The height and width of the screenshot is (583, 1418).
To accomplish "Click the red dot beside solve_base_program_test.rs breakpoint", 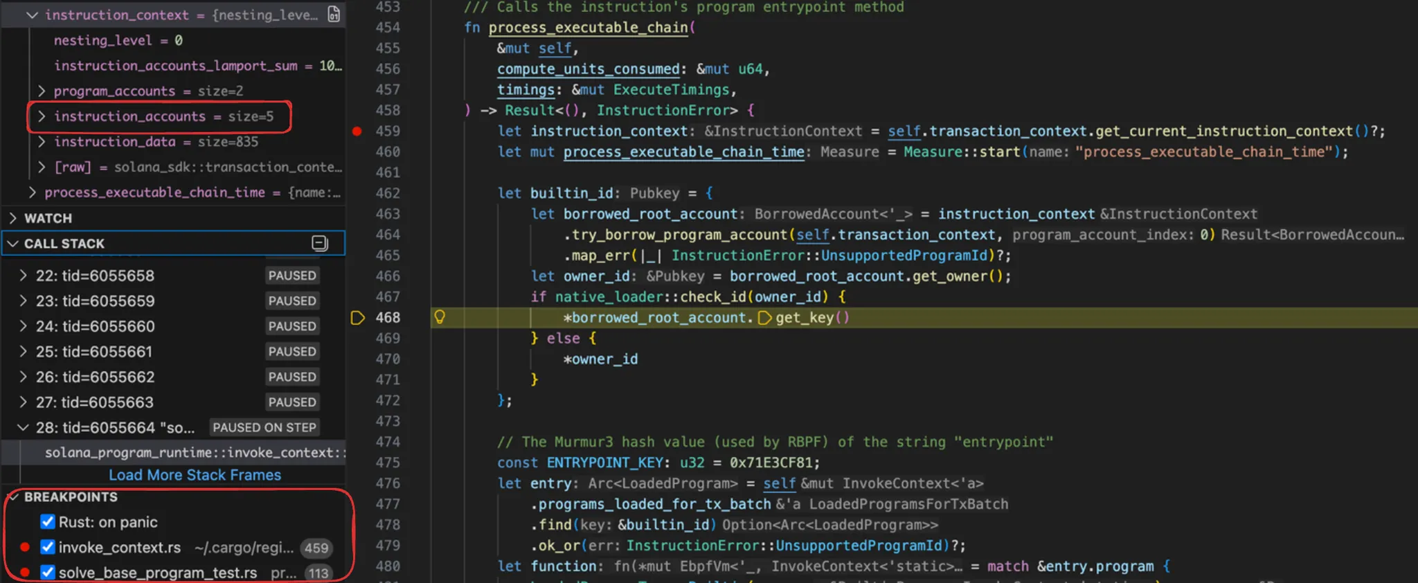I will 25,572.
